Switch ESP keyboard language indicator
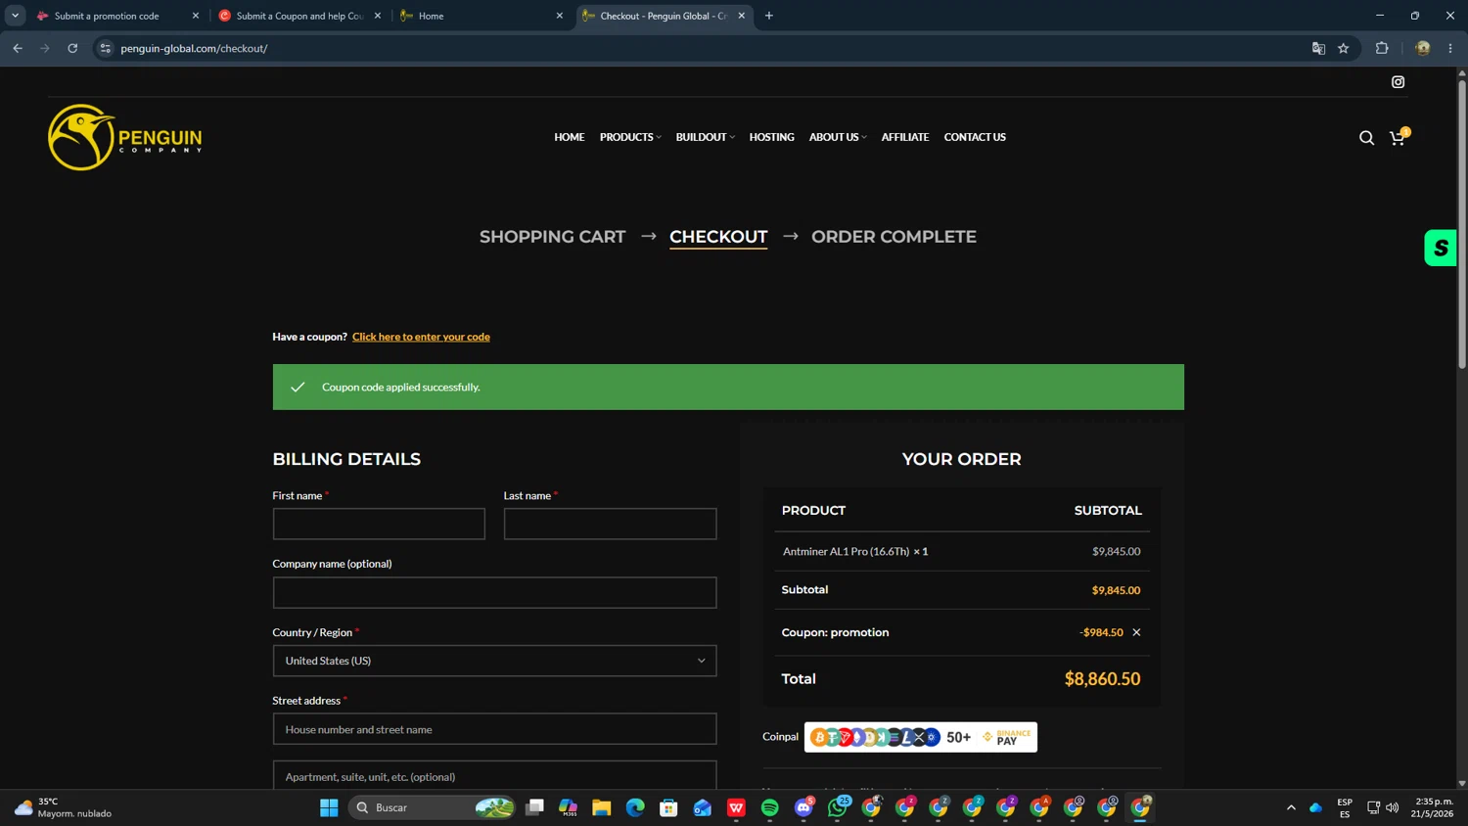 point(1345,807)
